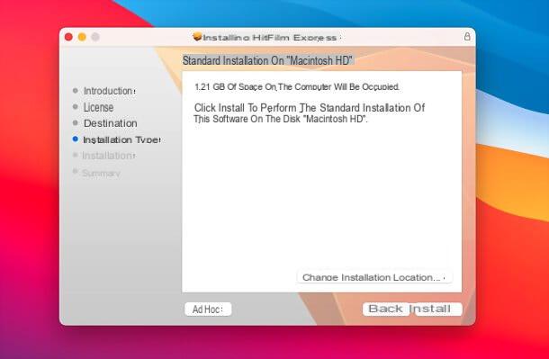Select the Destination step in sidebar

(111, 123)
